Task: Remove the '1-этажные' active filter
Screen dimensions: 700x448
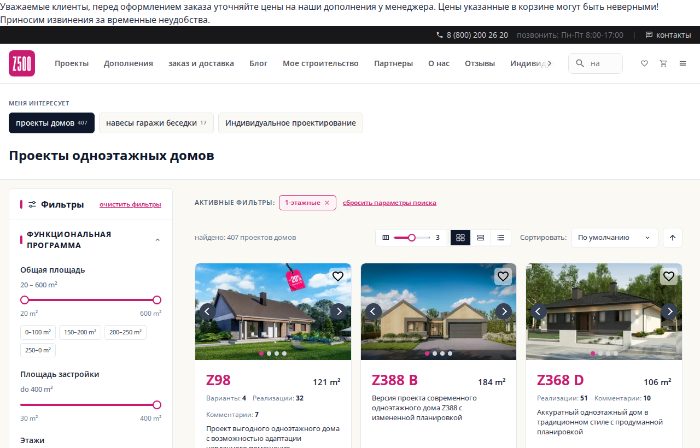Action: click(327, 203)
